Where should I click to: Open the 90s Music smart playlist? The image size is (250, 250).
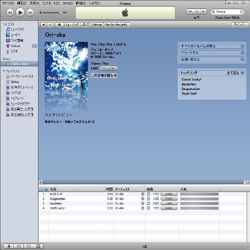[19, 87]
